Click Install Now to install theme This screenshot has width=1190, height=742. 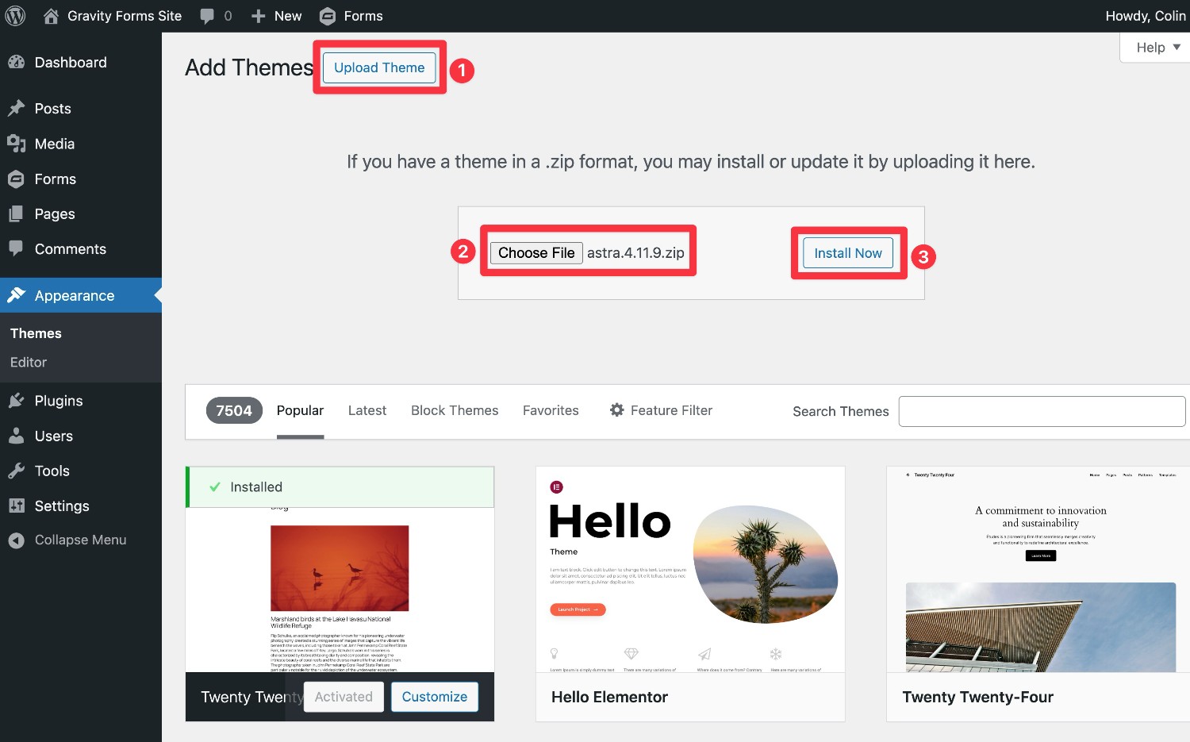pyautogui.click(x=848, y=253)
